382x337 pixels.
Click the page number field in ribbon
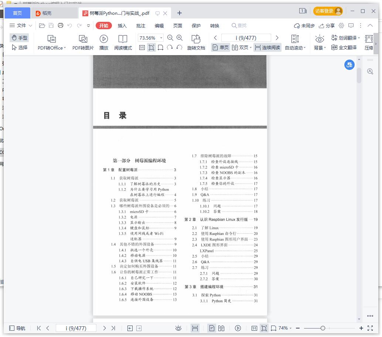pyautogui.click(x=246, y=38)
